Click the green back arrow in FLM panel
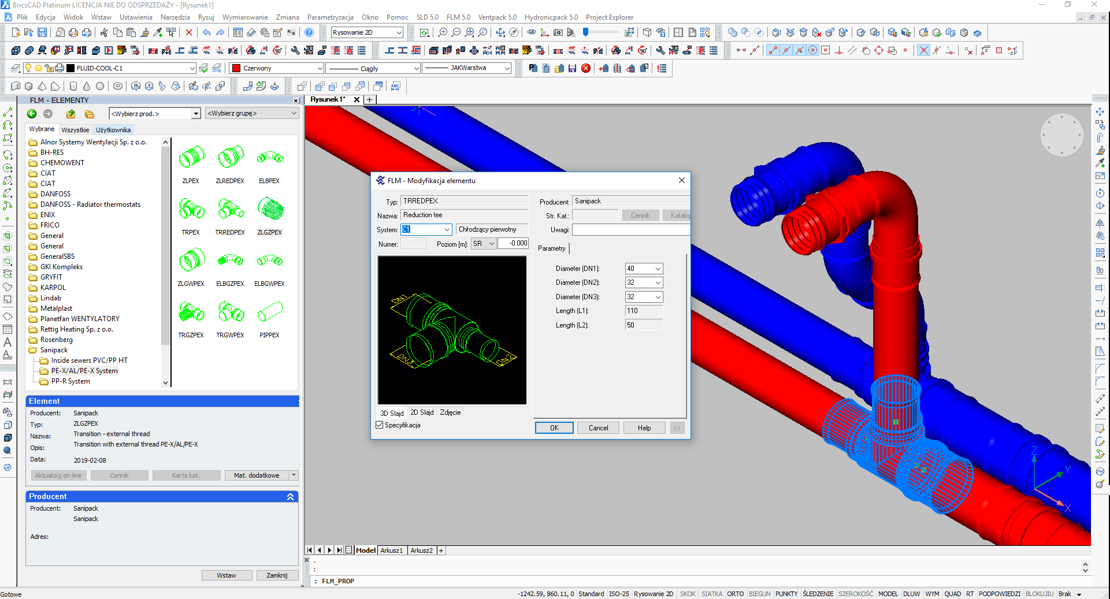The height and width of the screenshot is (599, 1110). pyautogui.click(x=32, y=114)
